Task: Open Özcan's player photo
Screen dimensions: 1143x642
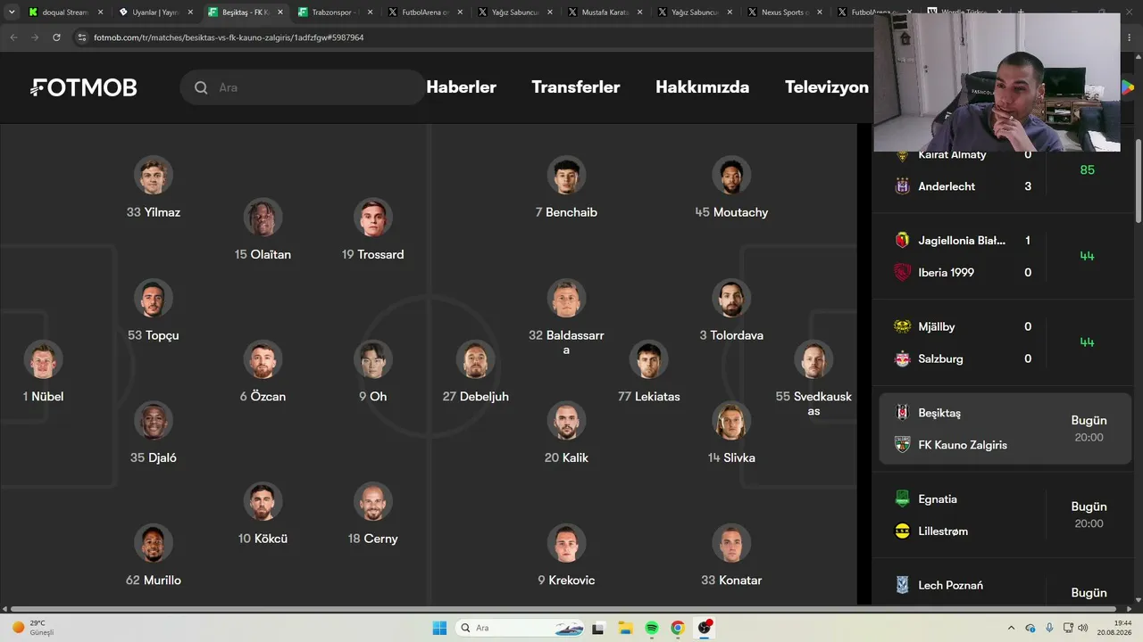Action: pyautogui.click(x=263, y=359)
